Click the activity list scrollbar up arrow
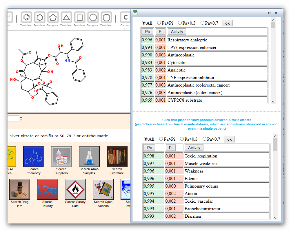This screenshot has height=231, width=291. coord(273,20)
